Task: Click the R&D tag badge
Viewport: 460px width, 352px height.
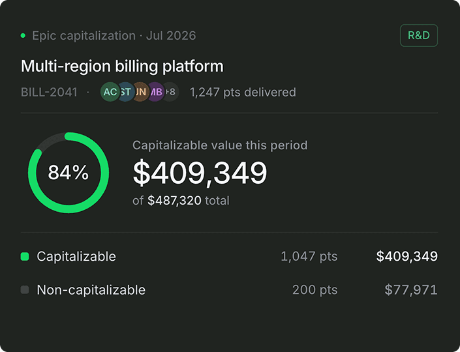Action: pos(419,35)
